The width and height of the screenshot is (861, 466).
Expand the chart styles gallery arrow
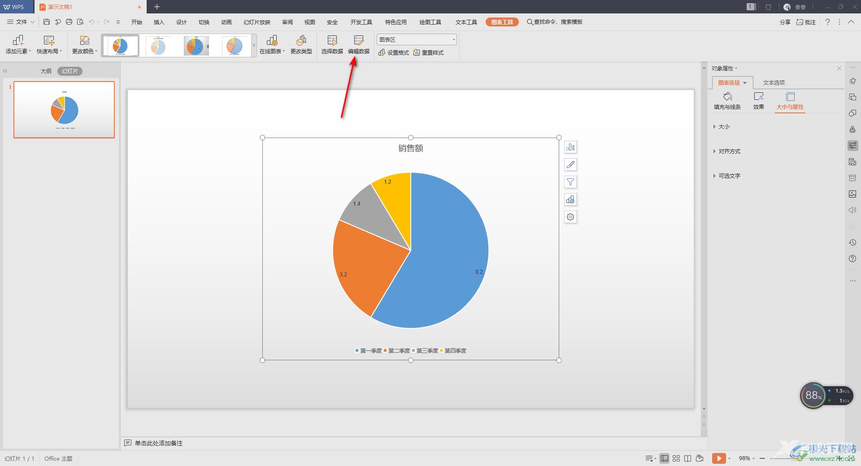tap(254, 46)
